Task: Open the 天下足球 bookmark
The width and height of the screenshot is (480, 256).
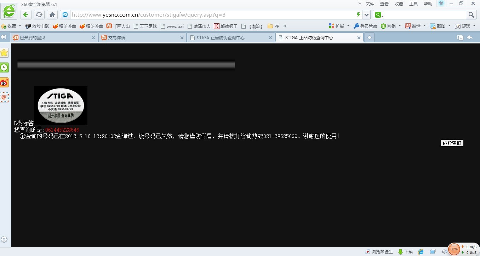Action: pos(145,26)
